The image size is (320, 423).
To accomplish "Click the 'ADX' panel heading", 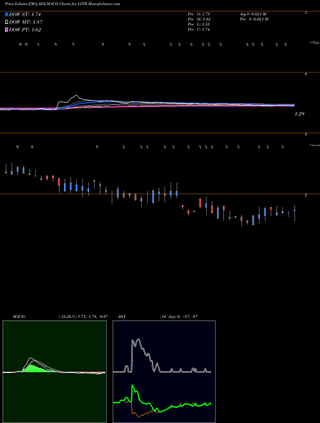I will pyautogui.click(x=122, y=317).
